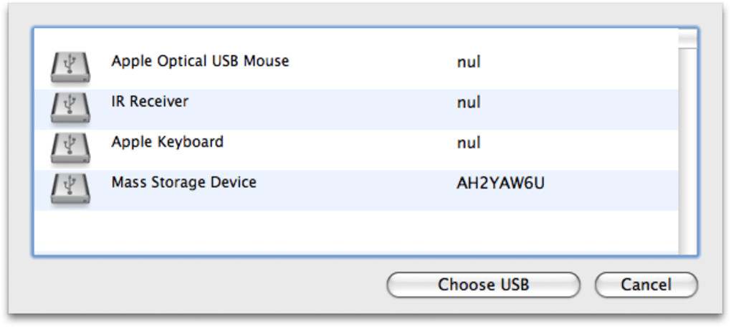The image size is (731, 327).
Task: Click nul value for Apple Optical USB Mouse
Action: tap(469, 62)
